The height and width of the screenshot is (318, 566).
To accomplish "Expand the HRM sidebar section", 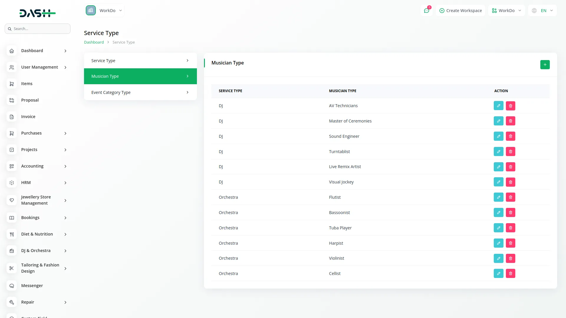I will click(x=65, y=183).
